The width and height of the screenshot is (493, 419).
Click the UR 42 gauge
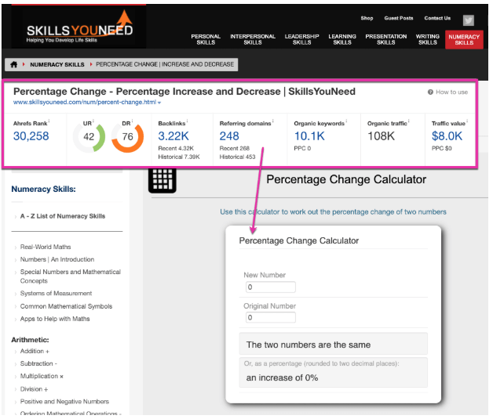pyautogui.click(x=89, y=137)
